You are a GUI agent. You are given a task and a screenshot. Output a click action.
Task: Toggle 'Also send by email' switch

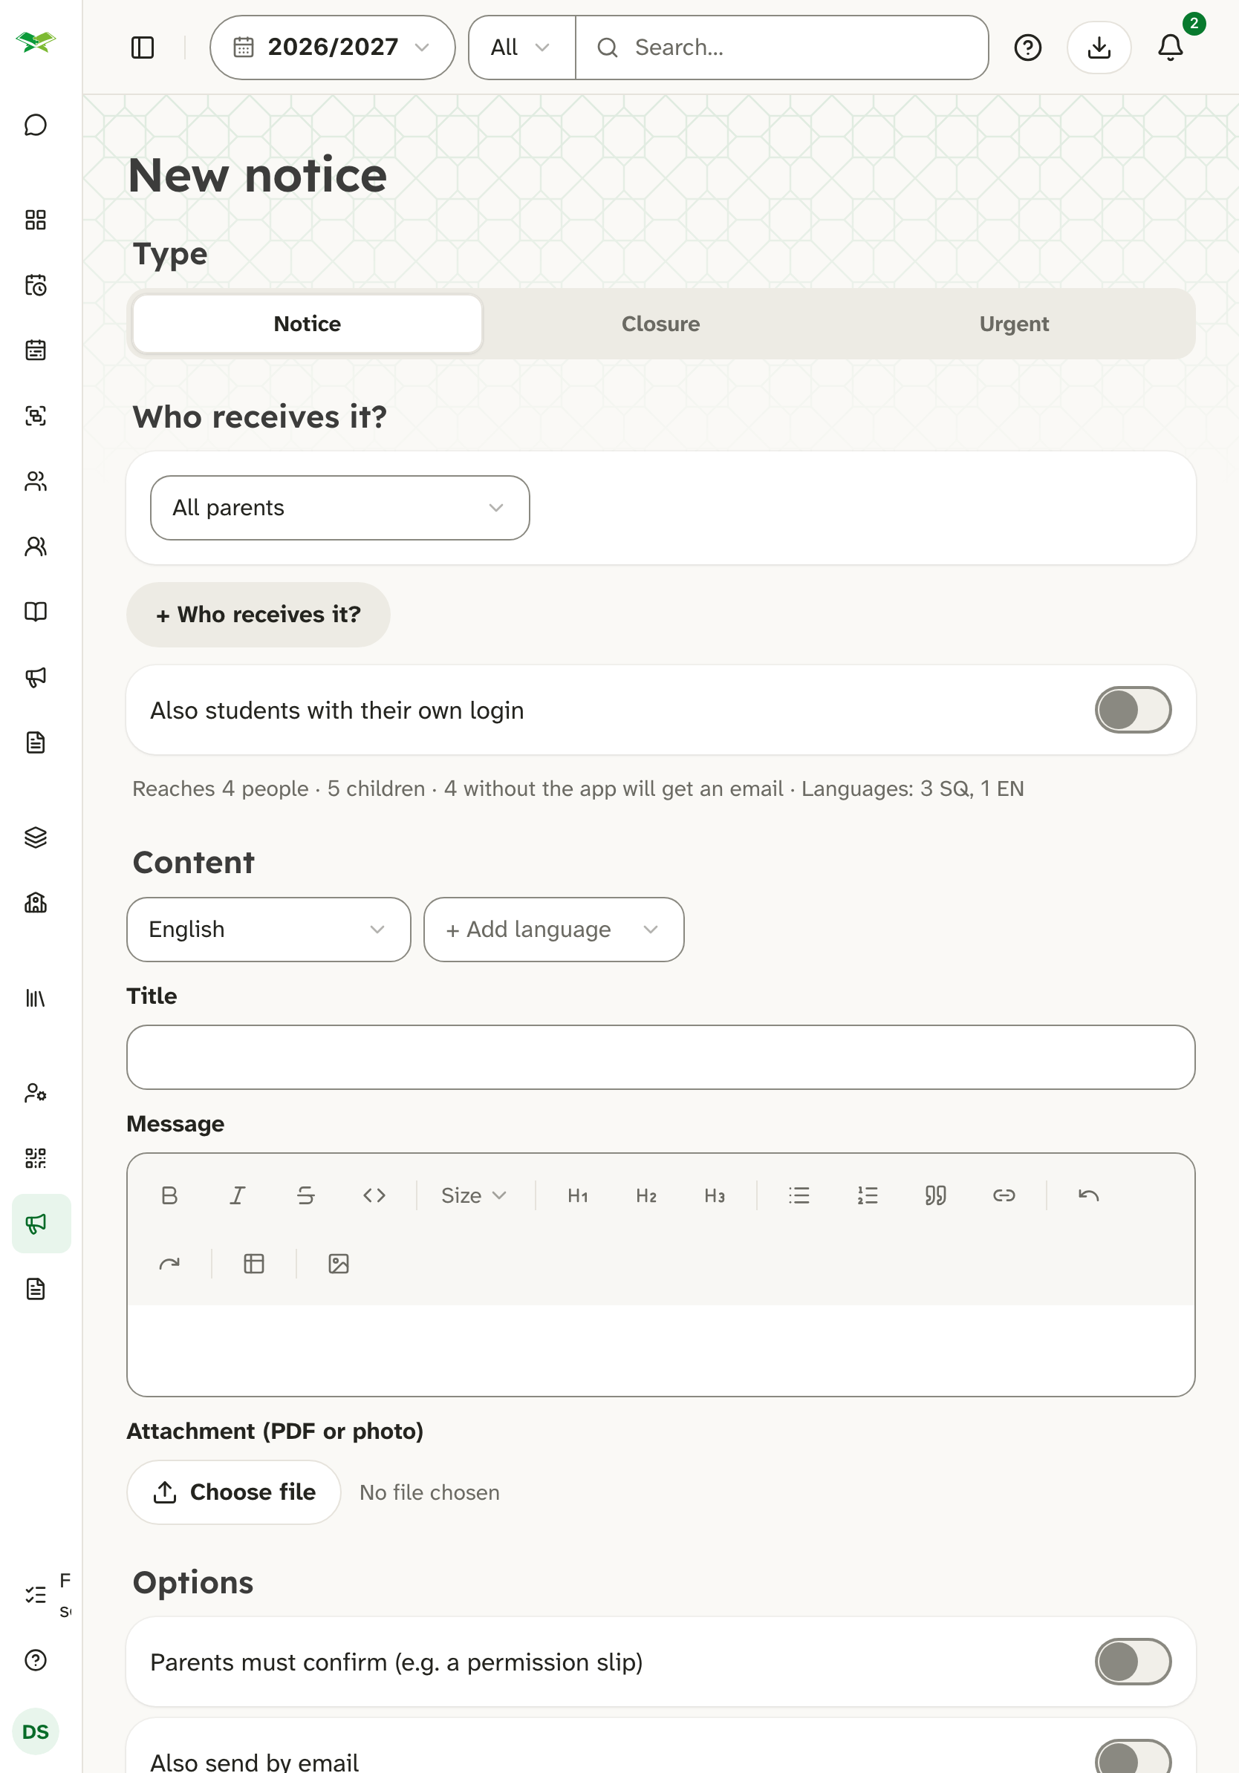(x=1132, y=1757)
